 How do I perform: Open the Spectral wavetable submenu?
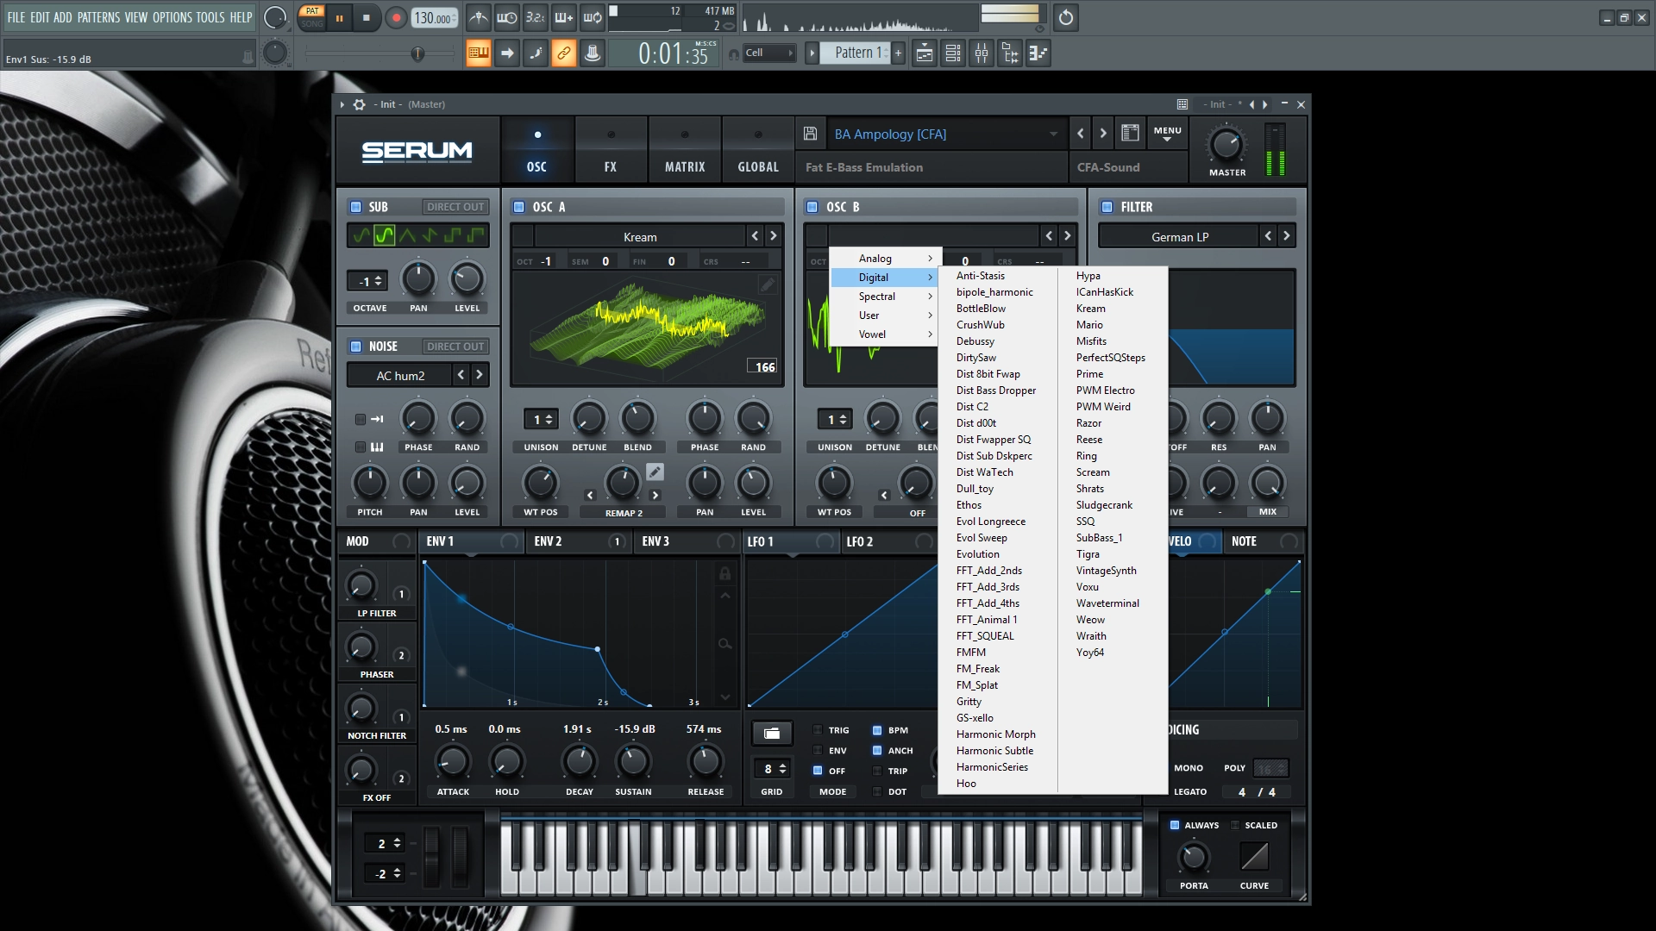884,297
